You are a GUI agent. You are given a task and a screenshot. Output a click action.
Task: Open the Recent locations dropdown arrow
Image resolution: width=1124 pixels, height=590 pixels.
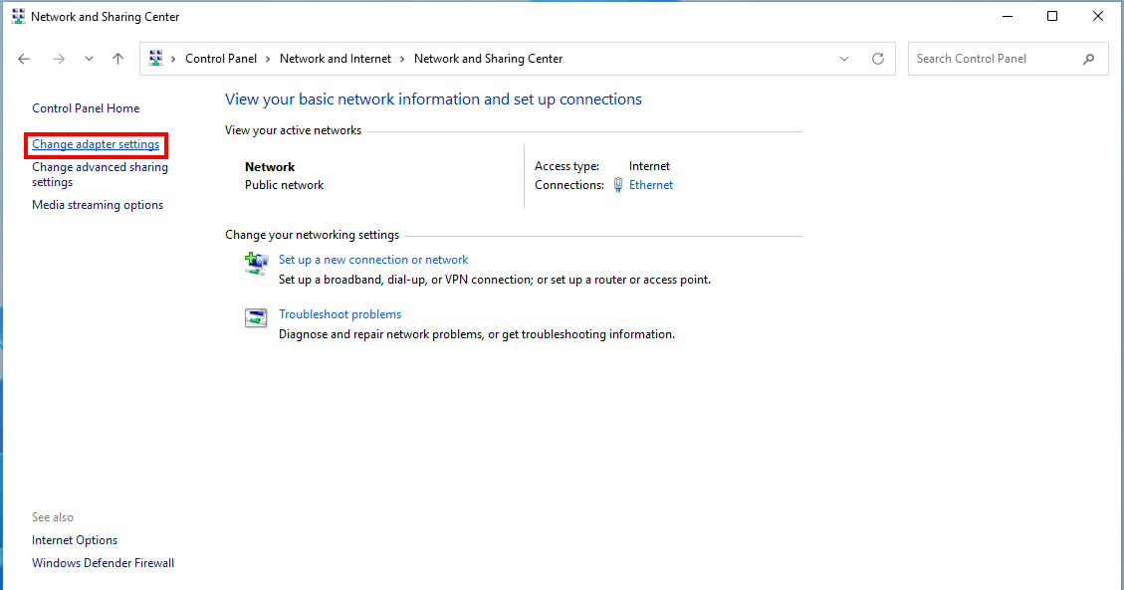pos(89,59)
